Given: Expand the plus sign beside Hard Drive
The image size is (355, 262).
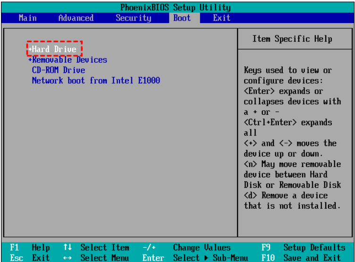Looking at the screenshot, I should (x=30, y=49).
